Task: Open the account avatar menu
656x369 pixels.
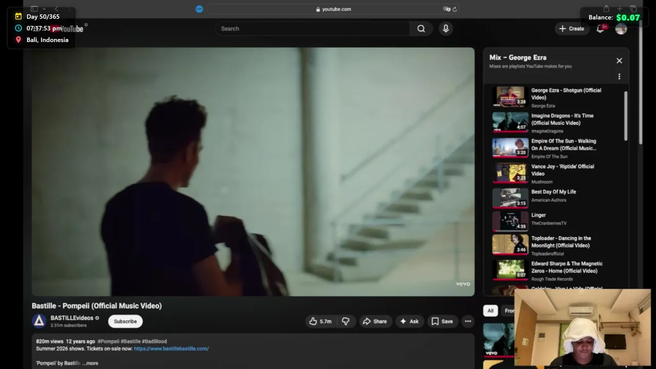Action: 621,29
